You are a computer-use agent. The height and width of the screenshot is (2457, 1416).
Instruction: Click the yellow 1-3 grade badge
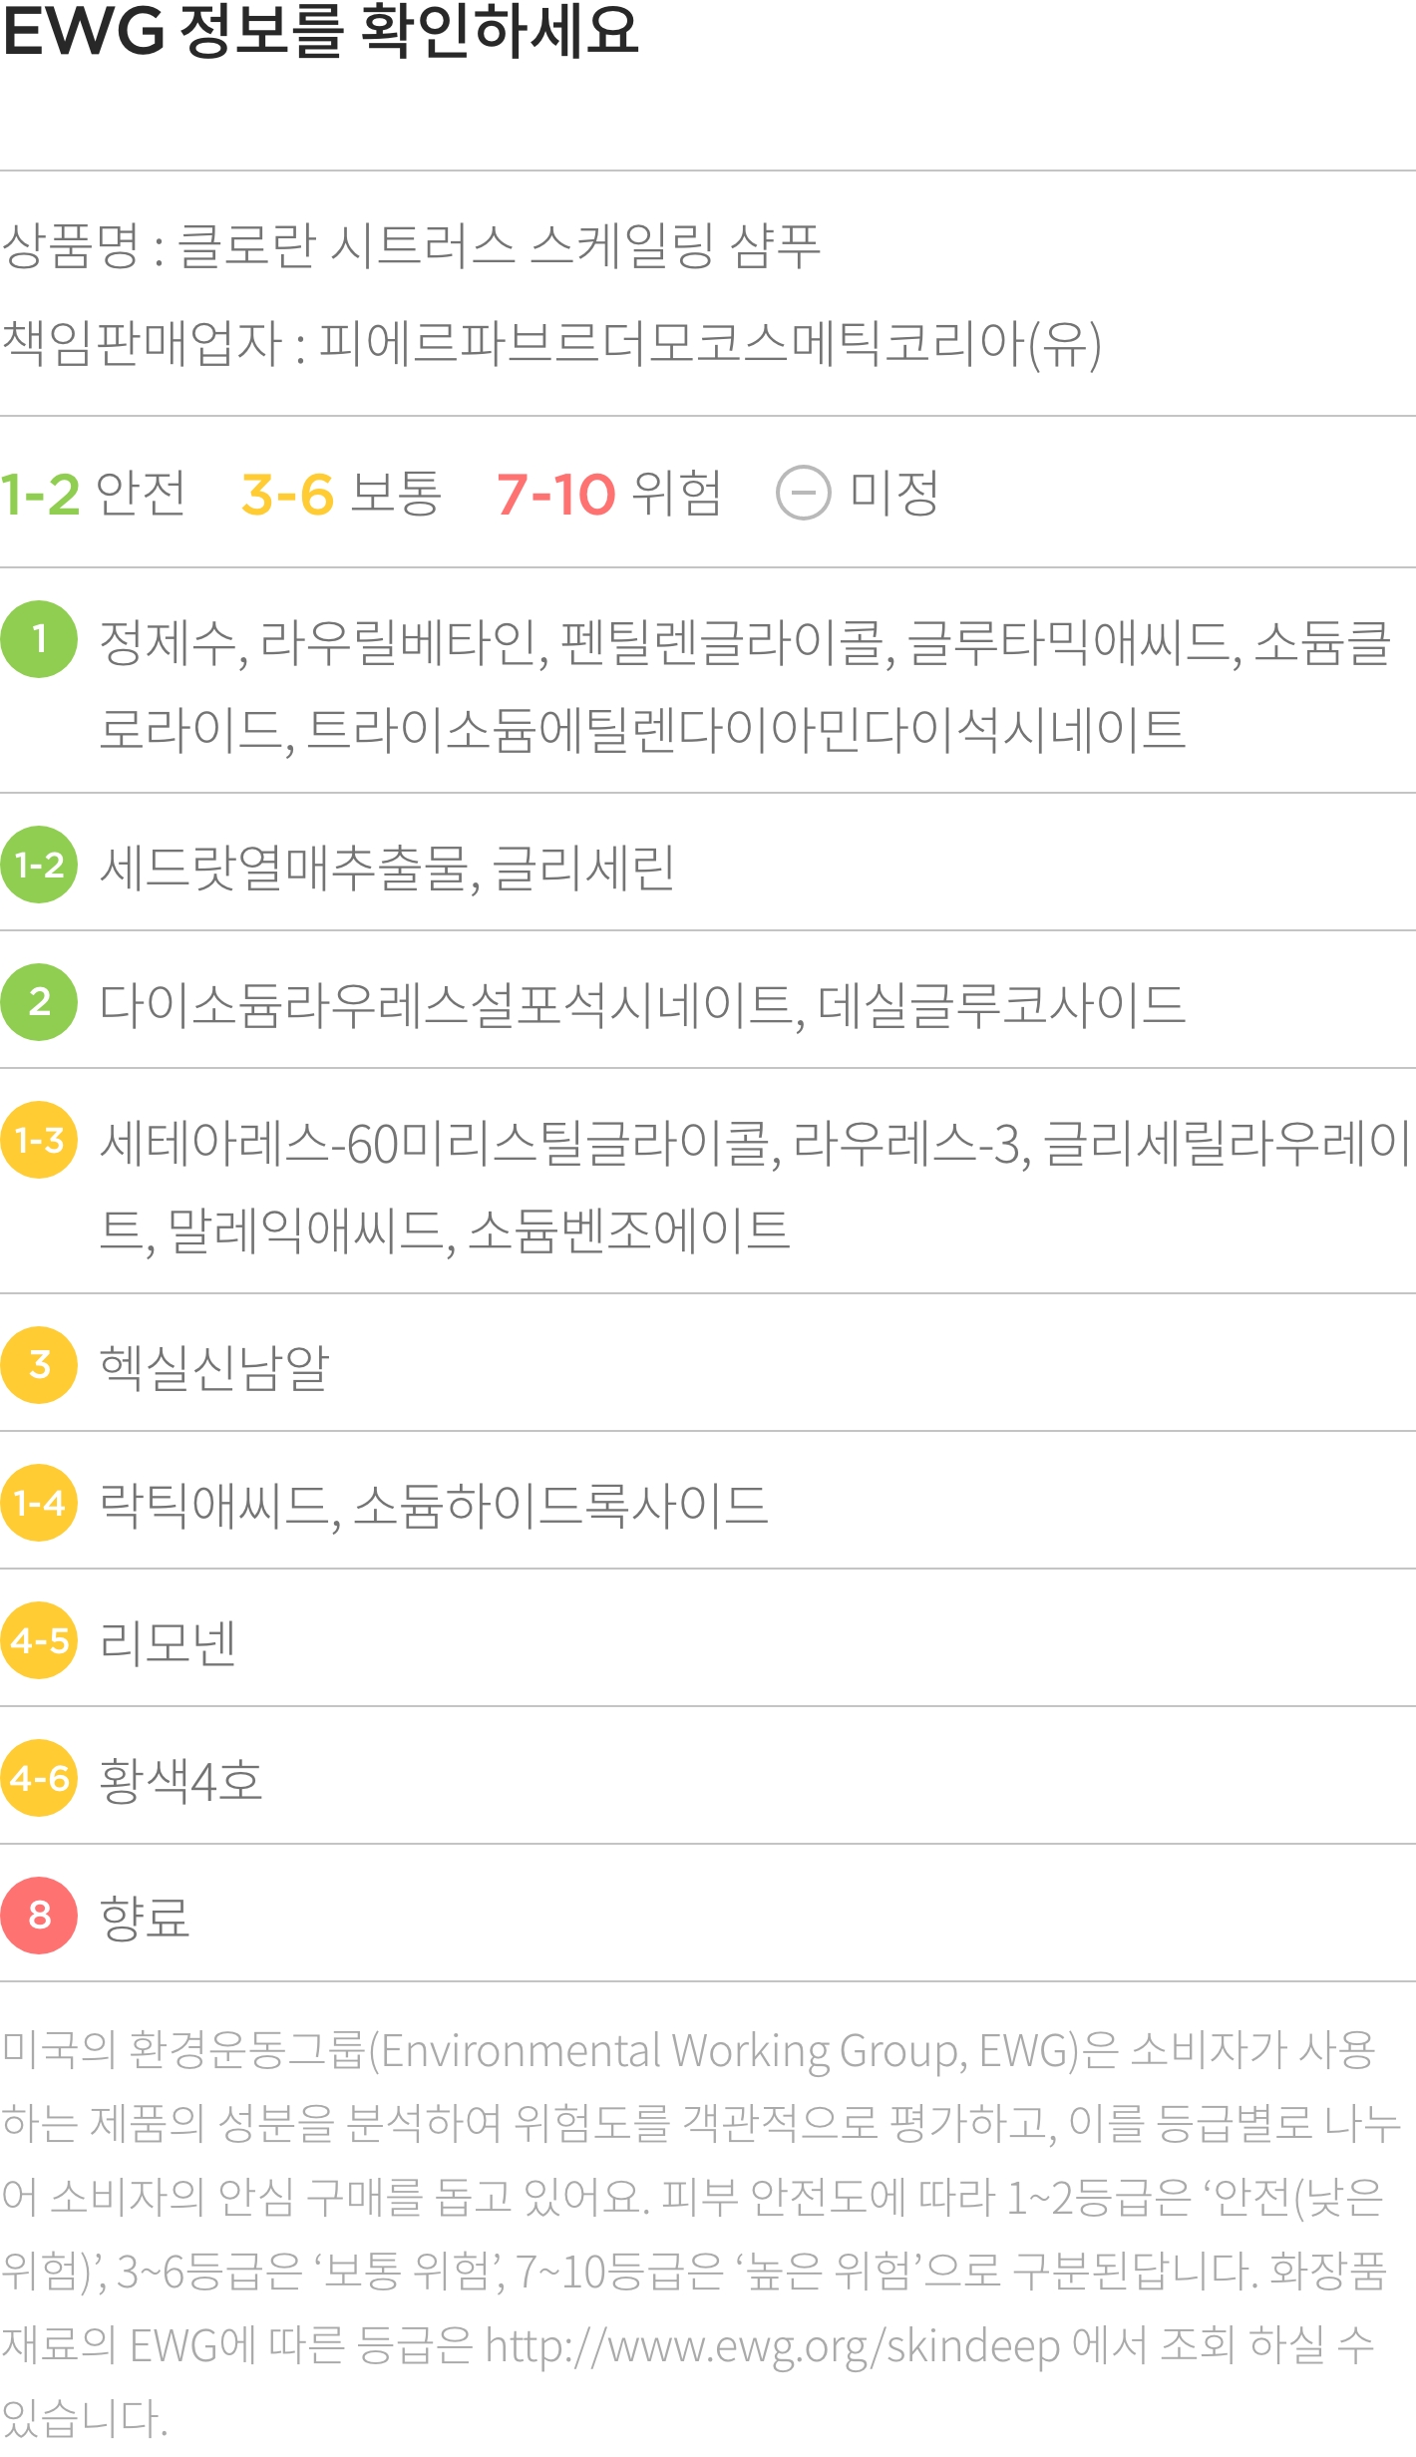pos(39,1140)
